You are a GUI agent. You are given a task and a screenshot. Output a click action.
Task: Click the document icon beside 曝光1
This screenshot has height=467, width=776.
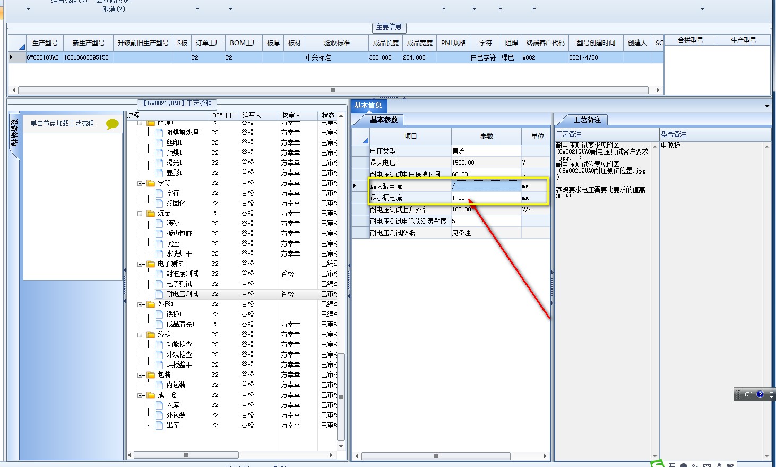click(159, 163)
